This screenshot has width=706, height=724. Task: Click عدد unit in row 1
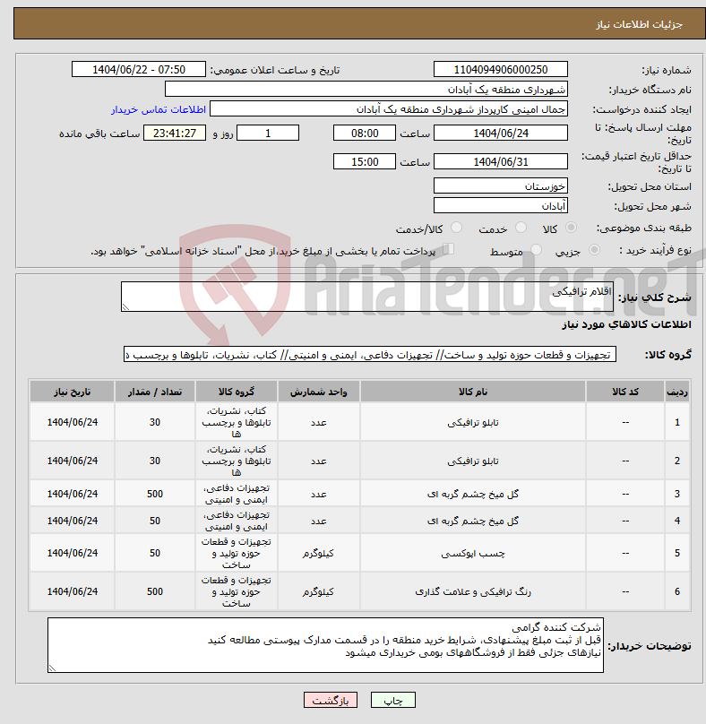(x=319, y=423)
